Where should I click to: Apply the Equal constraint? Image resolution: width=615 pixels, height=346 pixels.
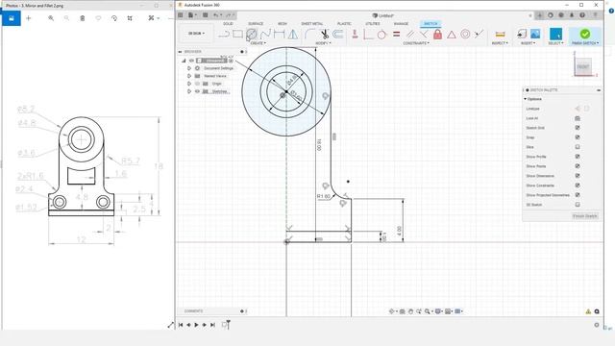pos(396,35)
